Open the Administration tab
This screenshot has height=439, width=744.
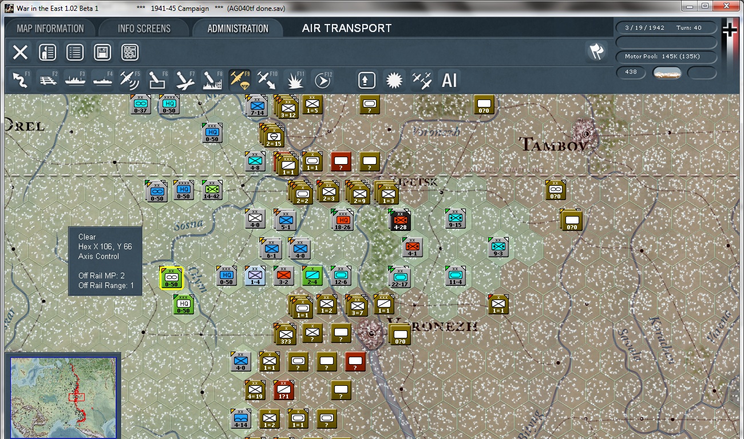(238, 29)
